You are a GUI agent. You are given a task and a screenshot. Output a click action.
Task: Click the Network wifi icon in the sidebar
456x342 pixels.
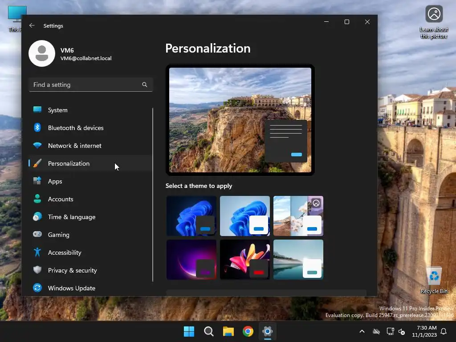37,146
